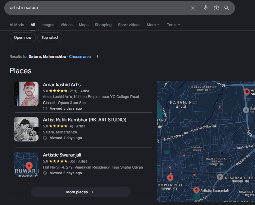Open Amar kashid Art's listing title
Viewport: 255px width, 205px height.
[x=62, y=85]
